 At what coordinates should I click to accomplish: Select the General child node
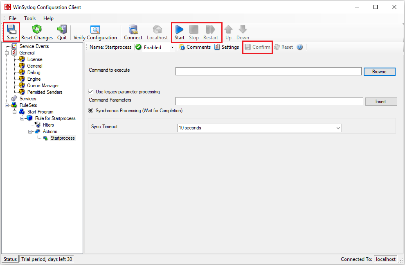point(35,66)
